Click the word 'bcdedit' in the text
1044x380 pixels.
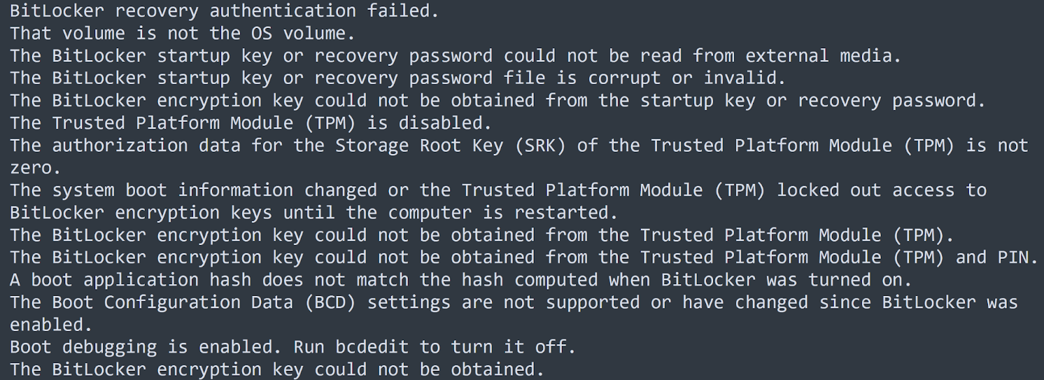click(371, 347)
